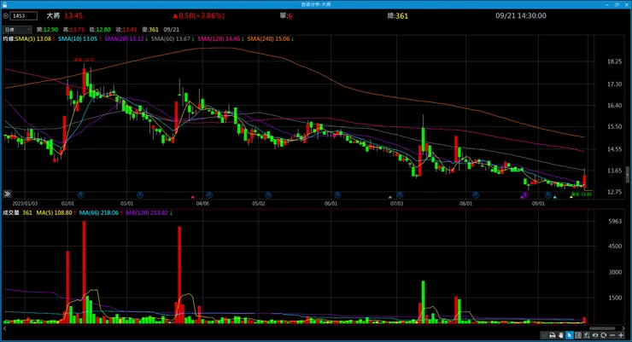Click the 2023/01/03 date axis label
The width and height of the screenshot is (632, 342).
pos(25,204)
